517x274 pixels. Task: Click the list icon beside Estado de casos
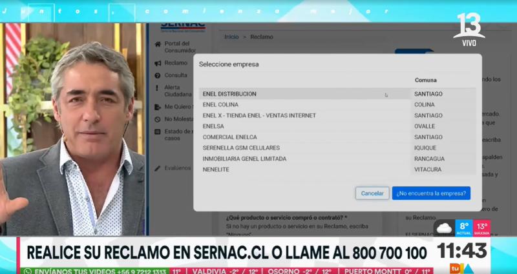[x=158, y=132]
